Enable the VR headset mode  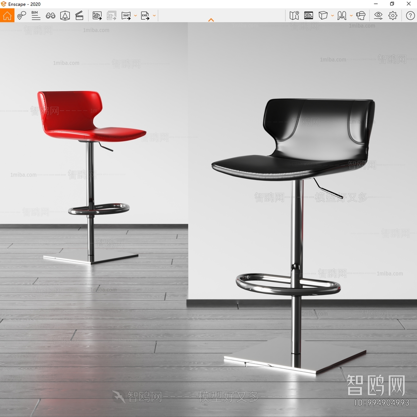[x=361, y=16]
